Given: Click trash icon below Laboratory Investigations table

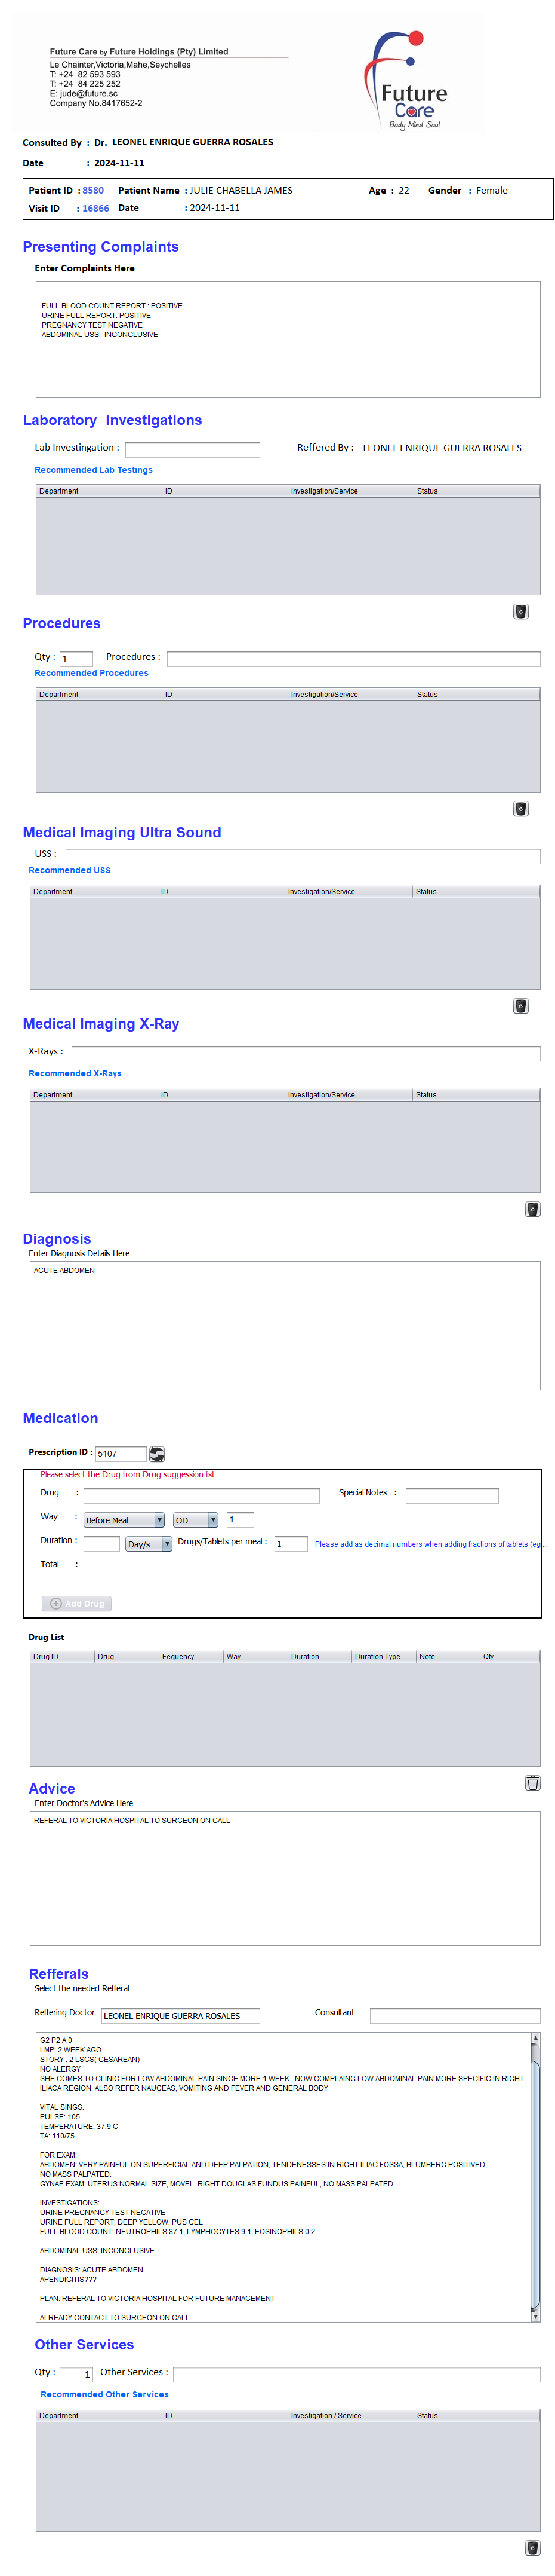Looking at the screenshot, I should pyautogui.click(x=520, y=612).
